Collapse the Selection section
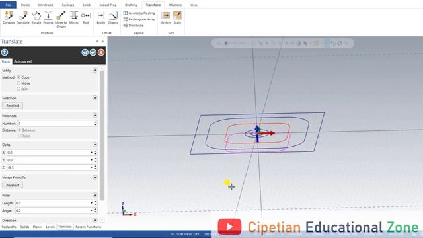 (x=95, y=98)
